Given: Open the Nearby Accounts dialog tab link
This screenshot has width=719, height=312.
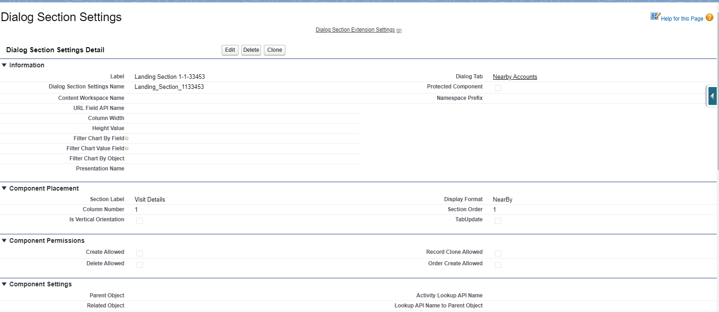Looking at the screenshot, I should tap(515, 77).
